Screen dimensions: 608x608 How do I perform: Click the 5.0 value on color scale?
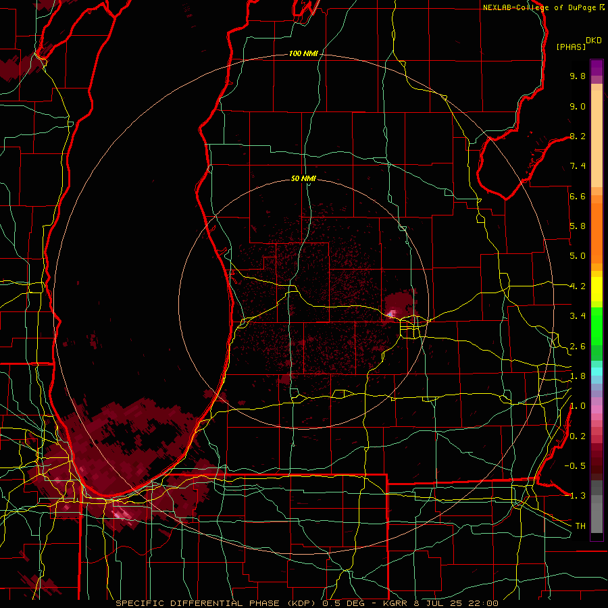pos(578,256)
